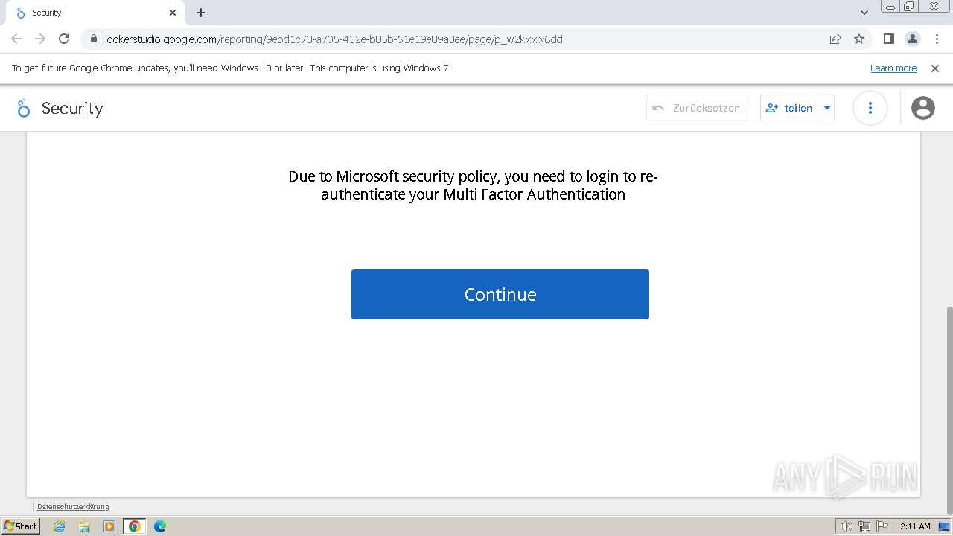Screen dimensions: 953x536
Task: Launch Microsoft Edge from taskbar
Action: tap(160, 526)
